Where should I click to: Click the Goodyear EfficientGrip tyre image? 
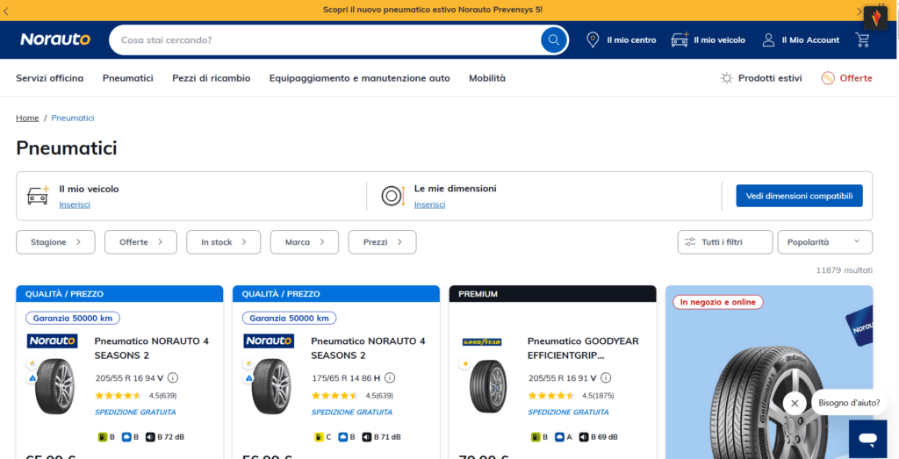click(x=488, y=386)
